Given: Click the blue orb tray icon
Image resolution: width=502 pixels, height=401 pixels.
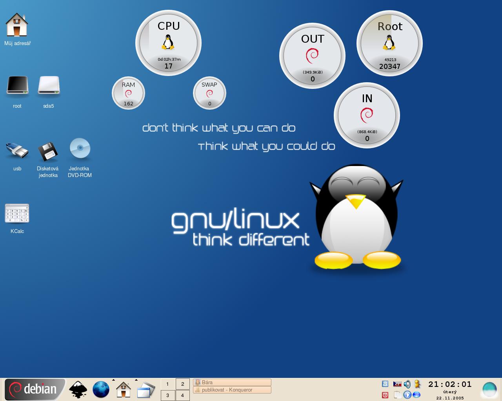Looking at the screenshot, I should 417,395.
